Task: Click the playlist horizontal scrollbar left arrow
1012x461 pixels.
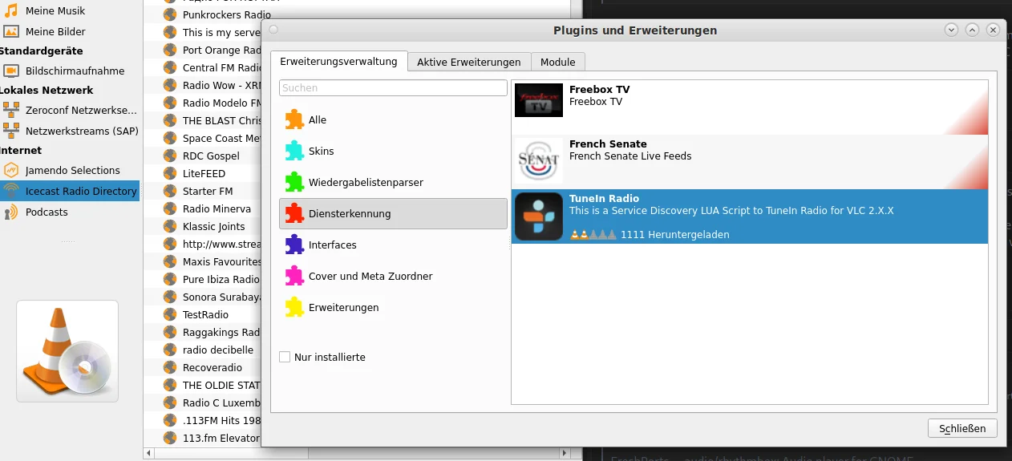Action: click(x=149, y=454)
